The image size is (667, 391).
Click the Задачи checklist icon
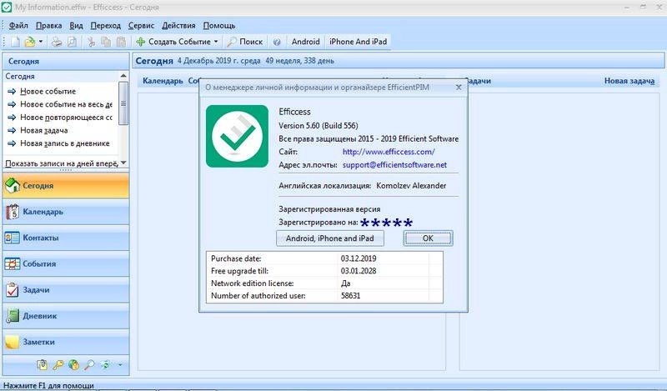coord(13,290)
